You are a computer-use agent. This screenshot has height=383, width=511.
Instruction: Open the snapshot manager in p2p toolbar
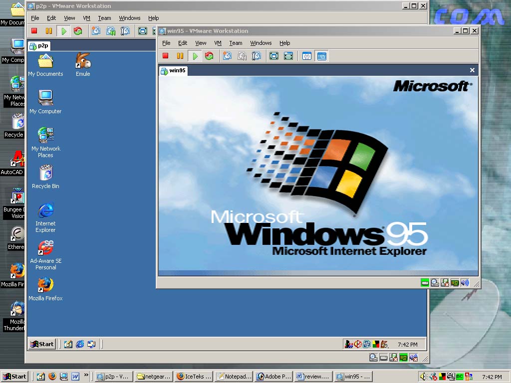click(125, 31)
